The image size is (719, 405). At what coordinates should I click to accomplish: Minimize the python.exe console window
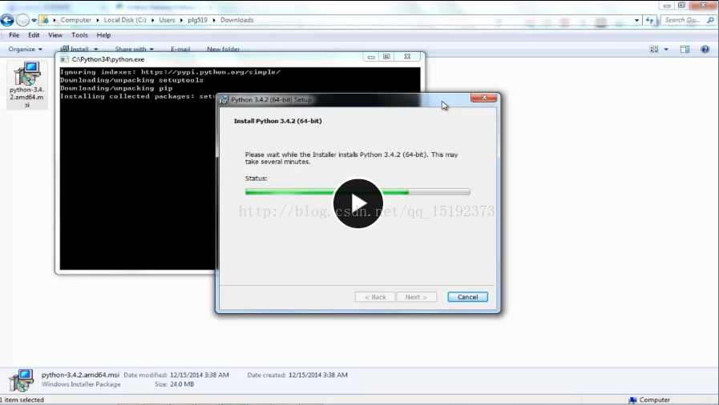click(x=371, y=57)
